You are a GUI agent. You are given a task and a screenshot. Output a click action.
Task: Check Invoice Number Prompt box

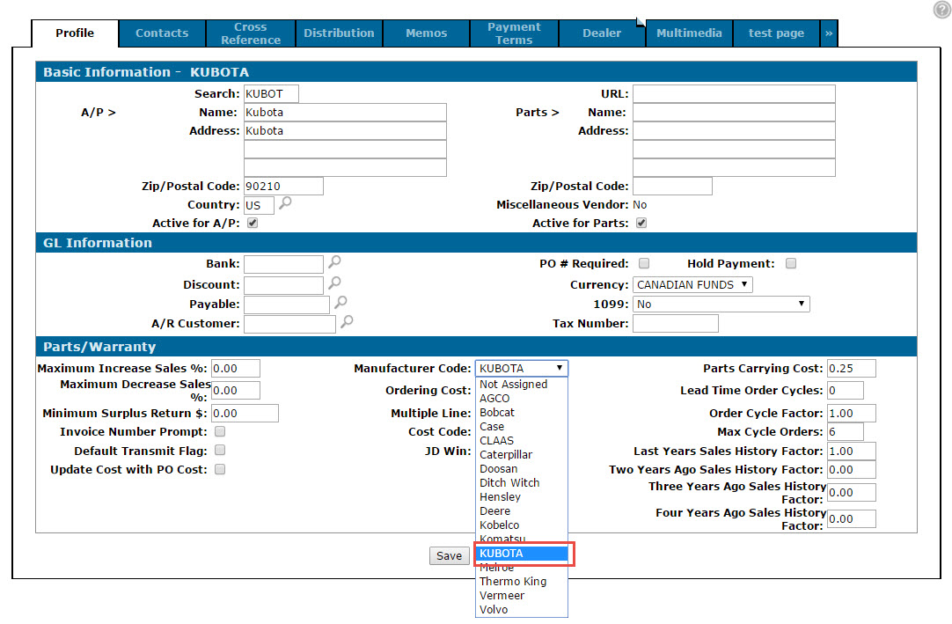click(220, 431)
